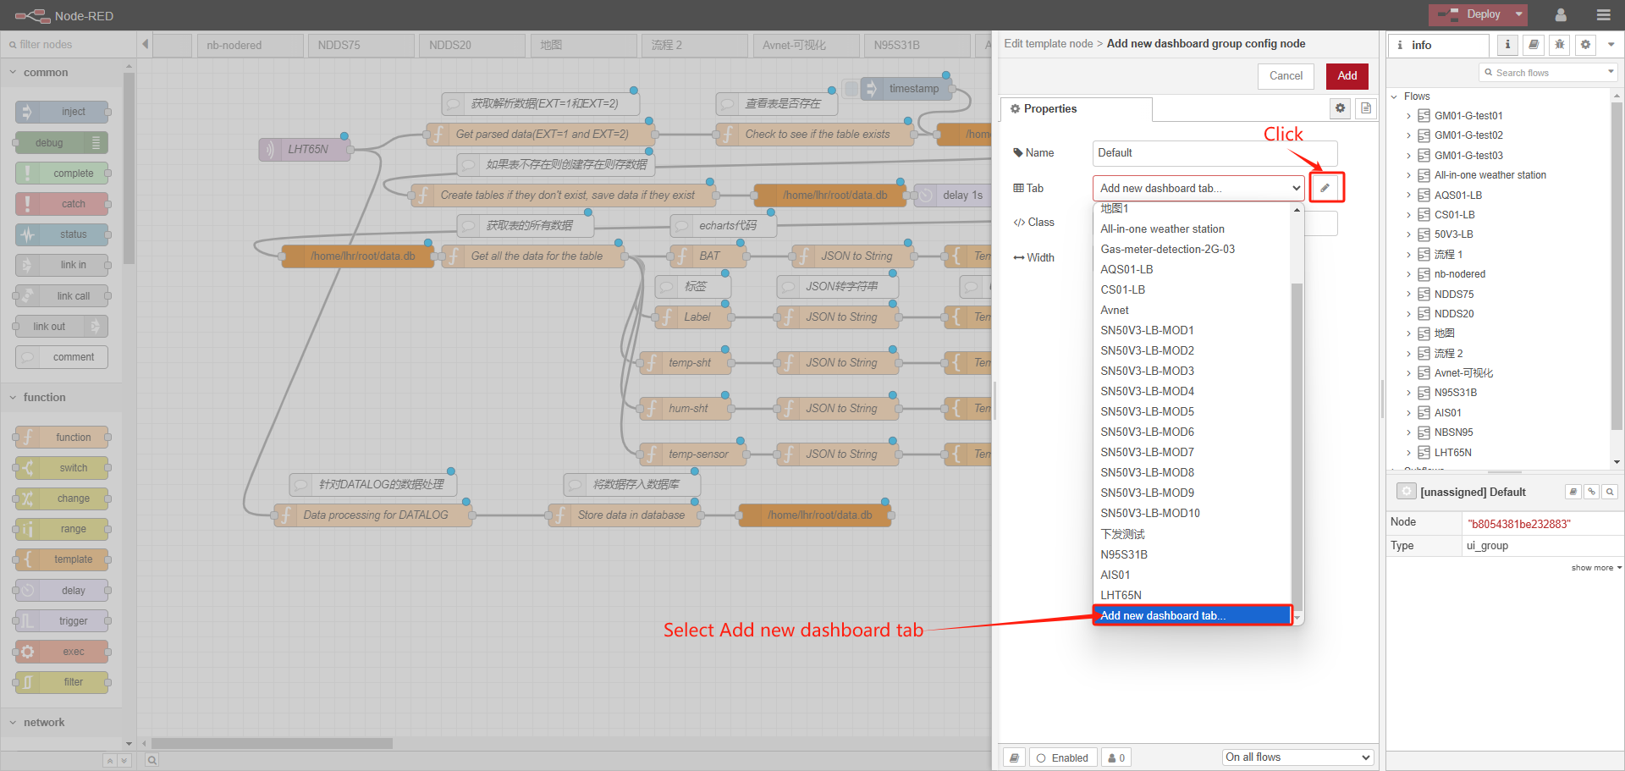The image size is (1625, 771).
Task: Open the On all flows scope dropdown
Action: 1297,757
